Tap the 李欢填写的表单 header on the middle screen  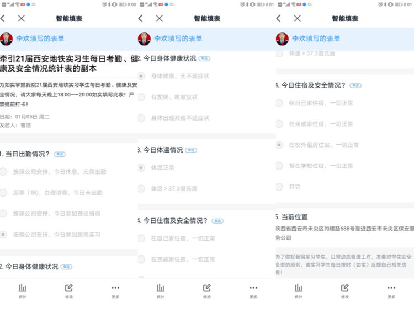178,39
